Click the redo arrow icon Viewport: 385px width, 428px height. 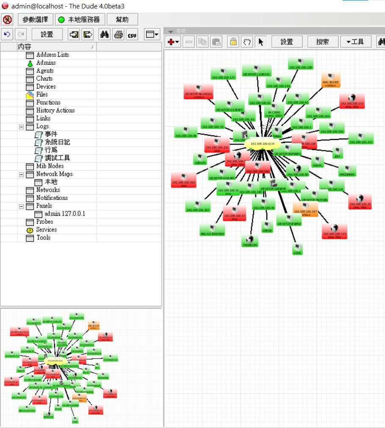(21, 34)
